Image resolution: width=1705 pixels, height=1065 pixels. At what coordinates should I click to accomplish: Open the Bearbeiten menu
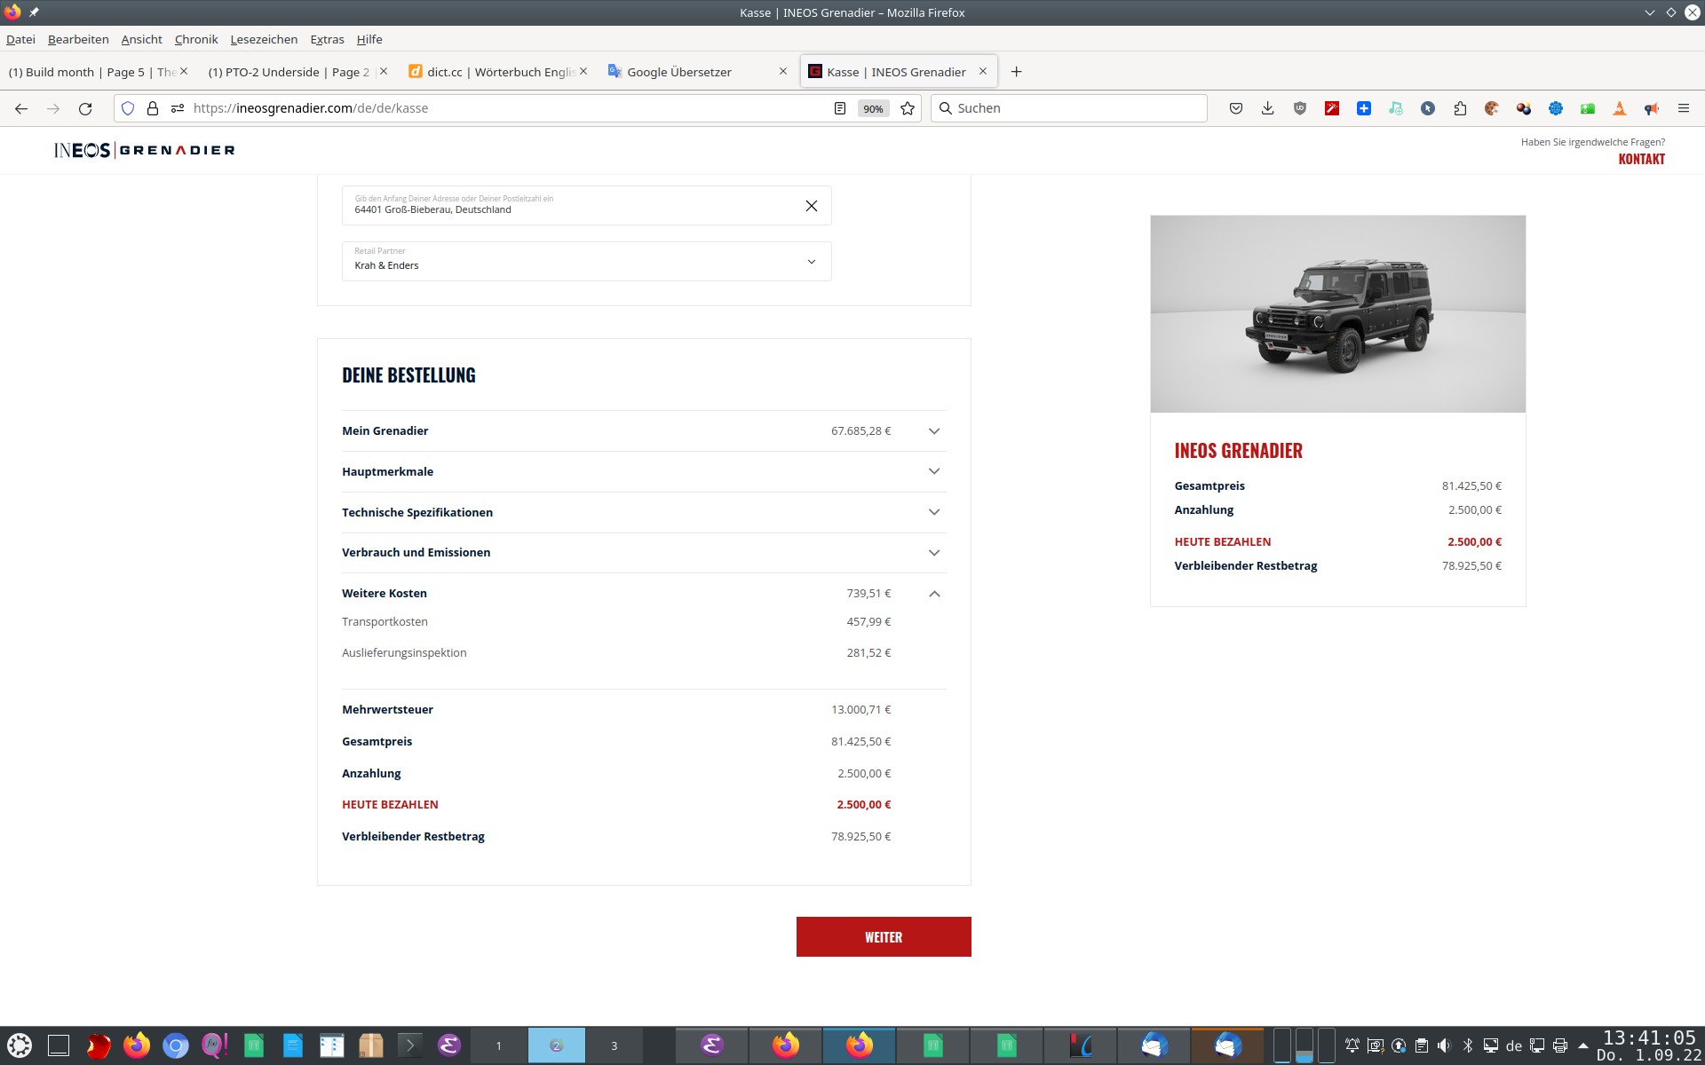click(x=78, y=39)
